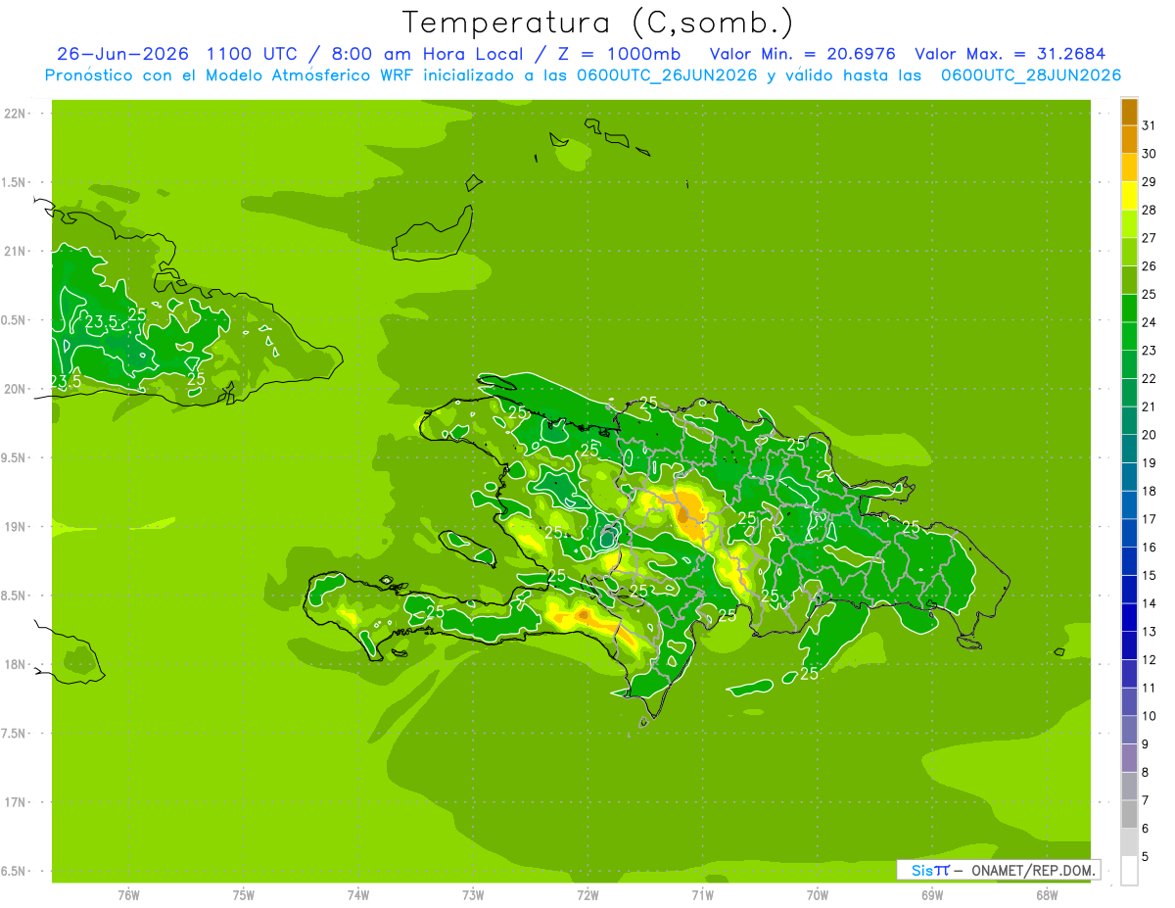Click the legend value label 13
1175x908 pixels.
coord(1150,632)
